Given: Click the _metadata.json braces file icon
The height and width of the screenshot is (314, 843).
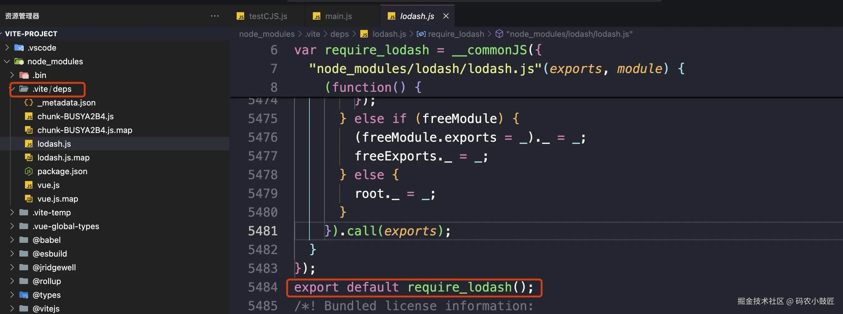Looking at the screenshot, I should point(29,102).
